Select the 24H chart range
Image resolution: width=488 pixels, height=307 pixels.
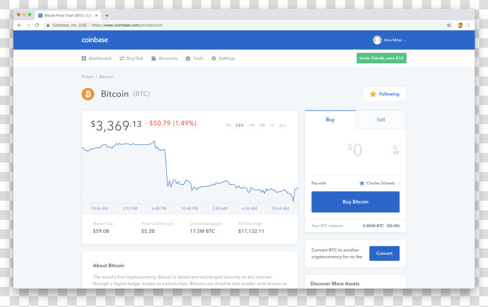click(239, 126)
